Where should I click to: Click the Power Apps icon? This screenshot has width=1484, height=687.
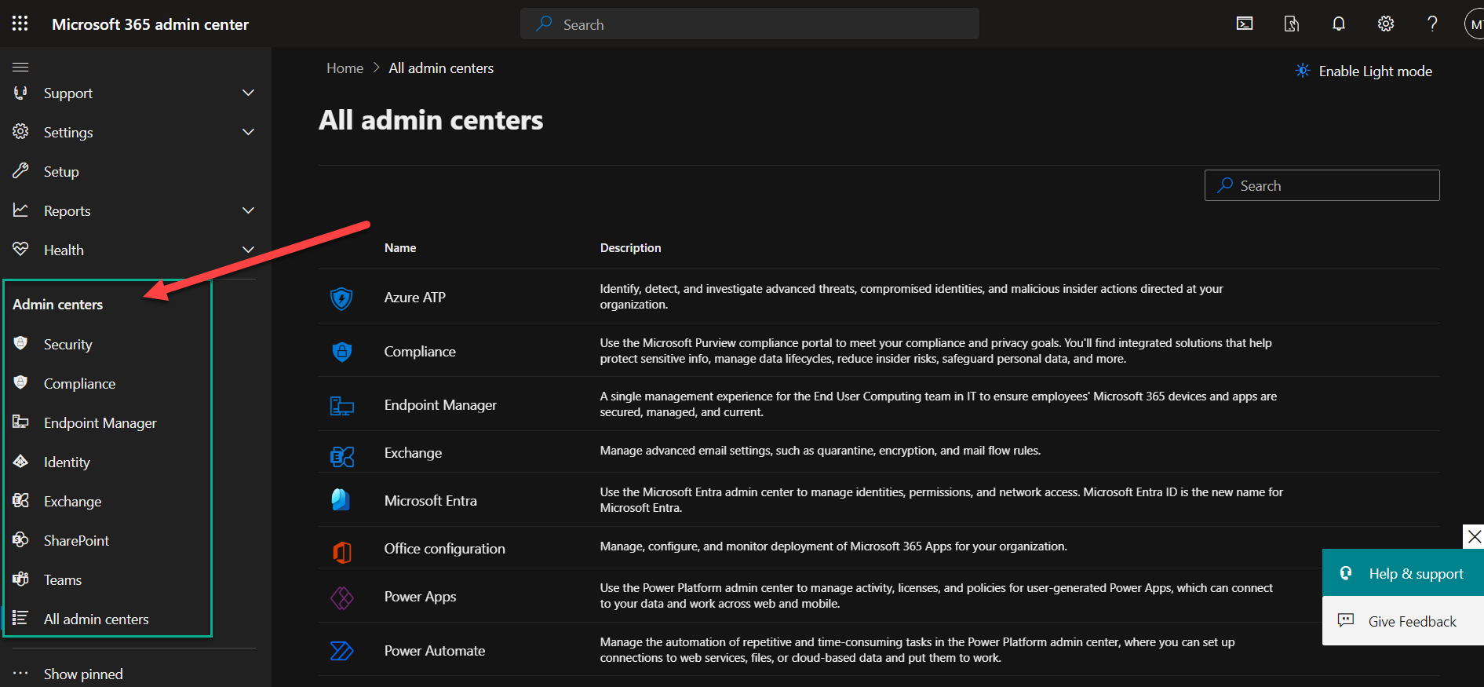342,598
